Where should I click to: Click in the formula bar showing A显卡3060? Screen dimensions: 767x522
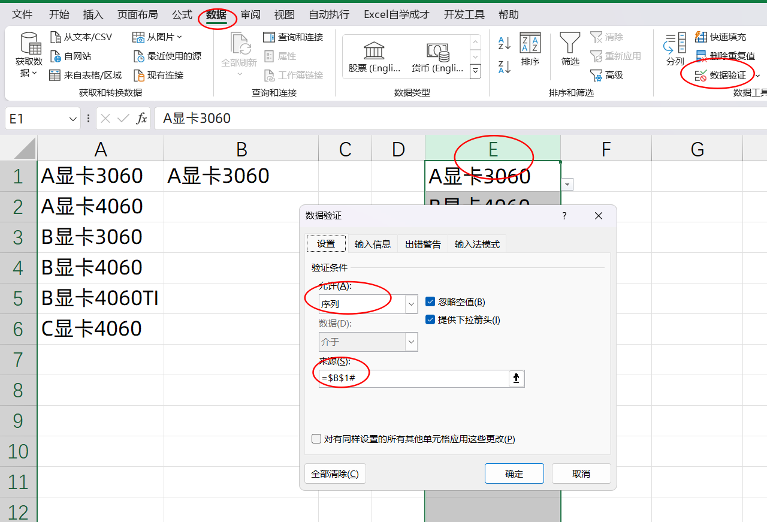tap(460, 119)
